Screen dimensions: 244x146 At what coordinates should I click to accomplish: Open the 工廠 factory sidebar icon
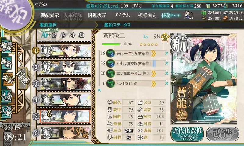(x=6, y=112)
